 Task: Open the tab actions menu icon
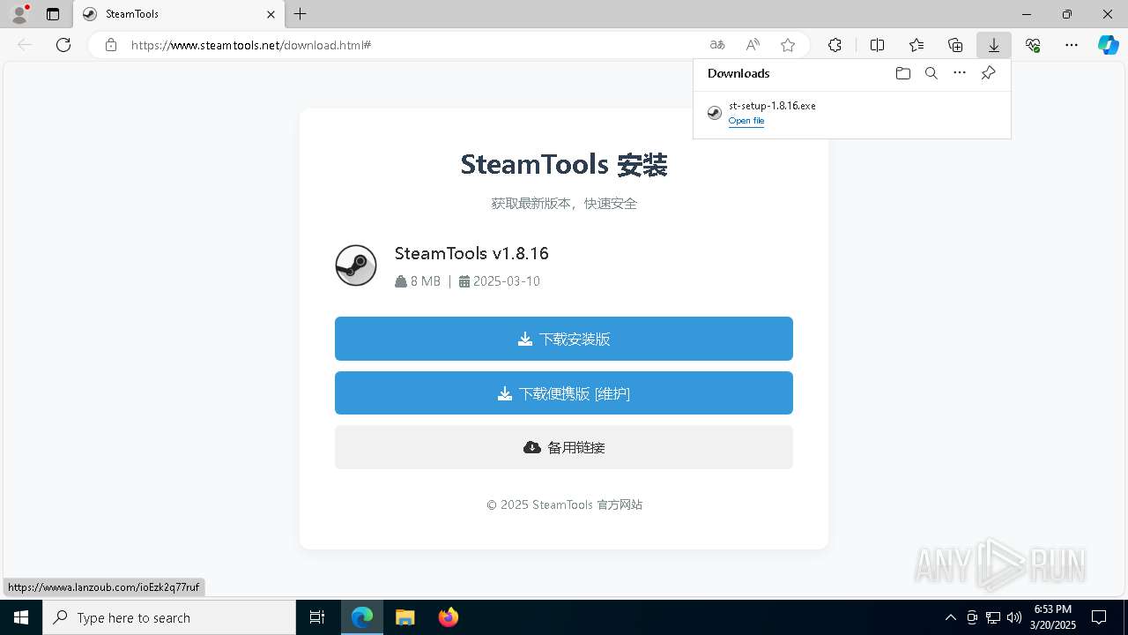point(53,14)
